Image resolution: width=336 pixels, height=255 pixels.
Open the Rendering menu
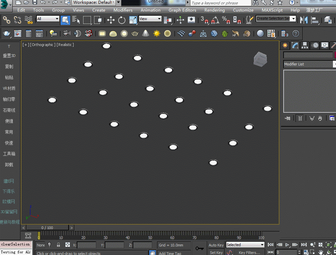pos(214,10)
